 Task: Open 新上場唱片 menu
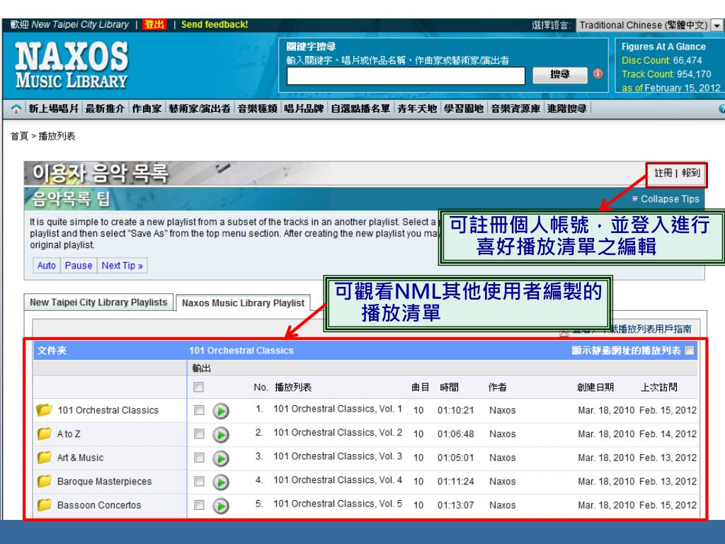54,108
